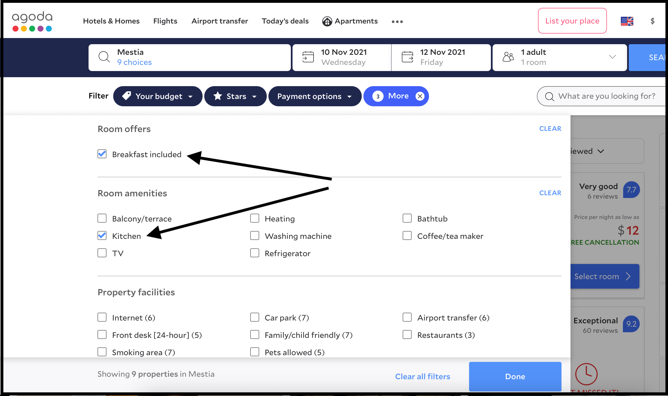Check the Pets allowed option

[x=254, y=352]
